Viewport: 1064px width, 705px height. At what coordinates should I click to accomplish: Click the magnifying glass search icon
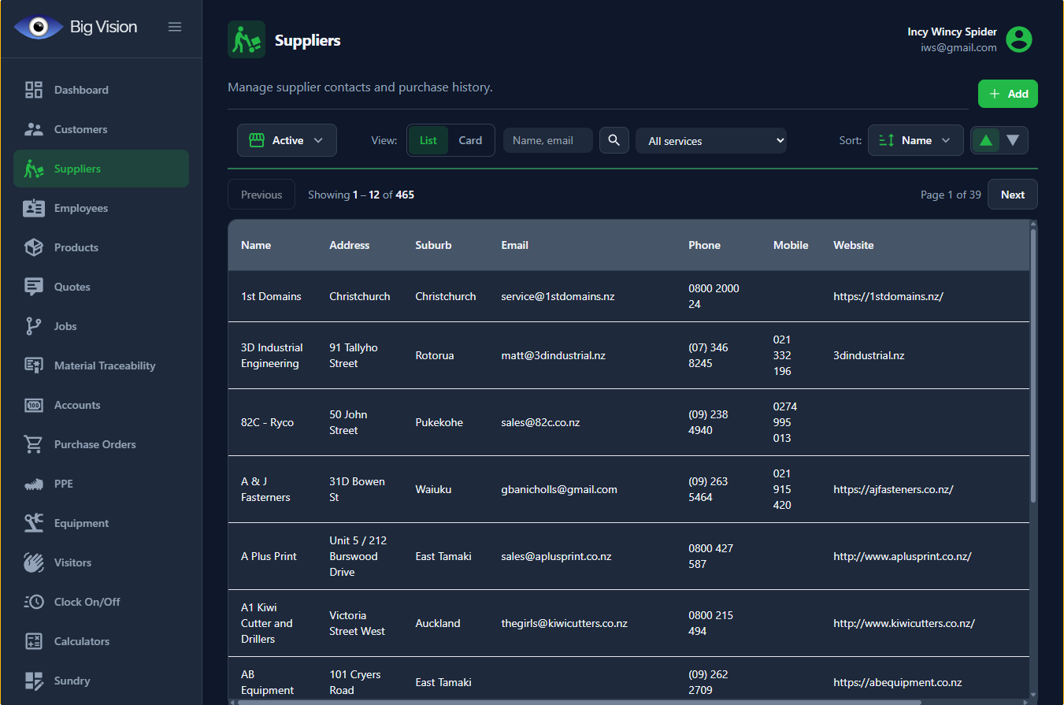[x=614, y=140]
